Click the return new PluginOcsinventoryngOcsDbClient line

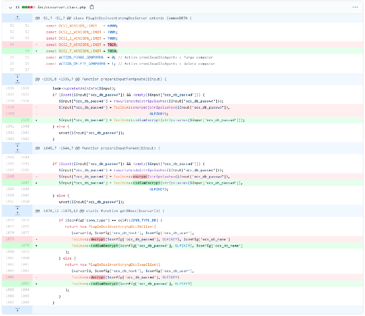(110, 227)
